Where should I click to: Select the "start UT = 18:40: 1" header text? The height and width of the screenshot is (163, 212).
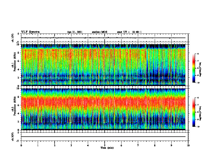click(x=129, y=32)
